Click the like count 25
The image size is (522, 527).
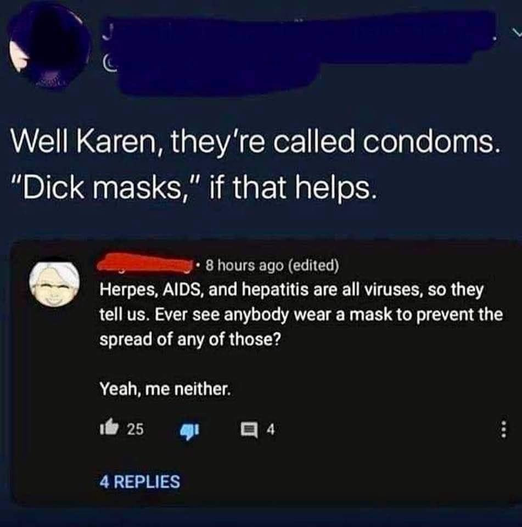coord(136,429)
